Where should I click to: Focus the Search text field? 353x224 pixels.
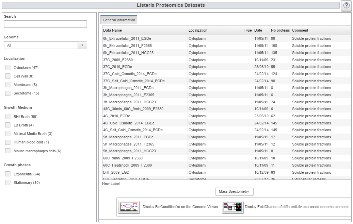(x=45, y=24)
